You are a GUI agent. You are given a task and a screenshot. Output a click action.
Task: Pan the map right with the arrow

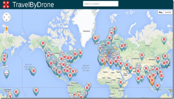9,17
